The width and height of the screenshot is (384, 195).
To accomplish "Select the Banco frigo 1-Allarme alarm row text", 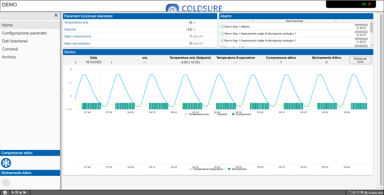I will (x=237, y=27).
